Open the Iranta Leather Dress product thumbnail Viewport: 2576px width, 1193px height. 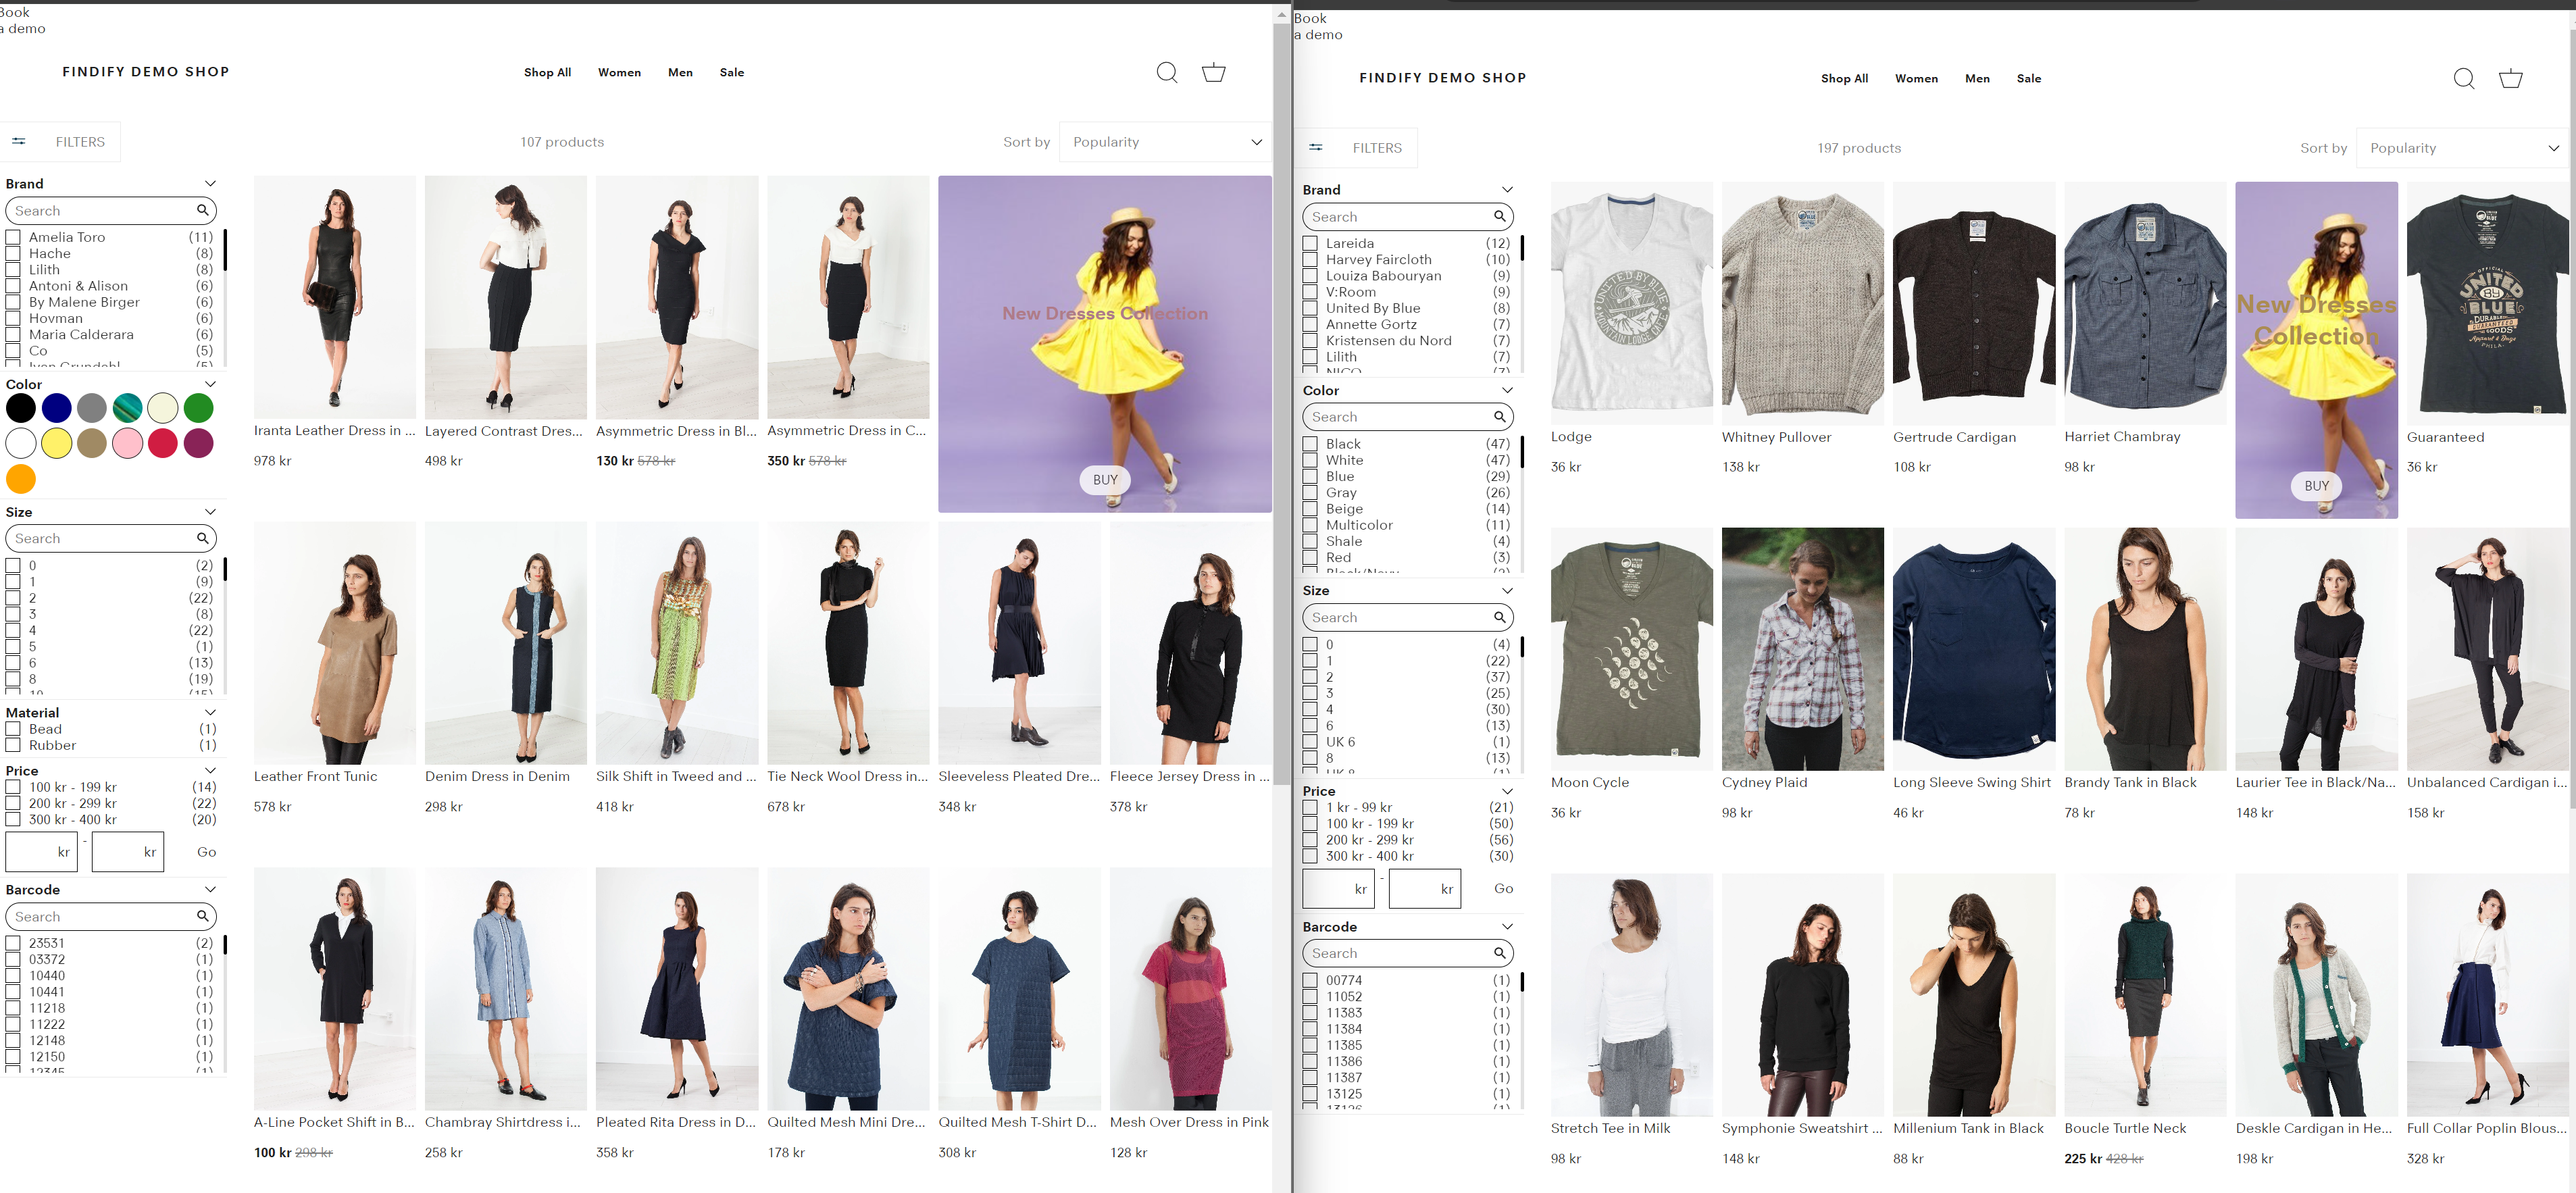(334, 297)
